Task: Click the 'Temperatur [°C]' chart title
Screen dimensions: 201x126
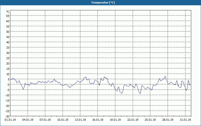Action: (103, 3)
